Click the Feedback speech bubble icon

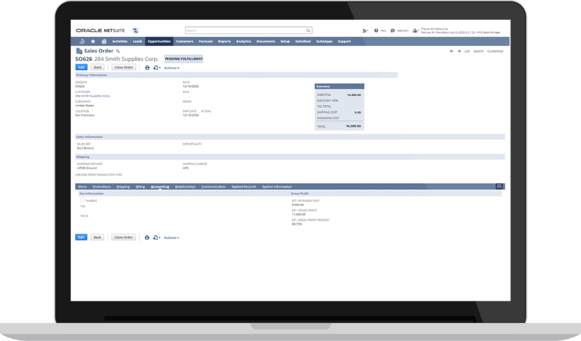click(x=392, y=31)
